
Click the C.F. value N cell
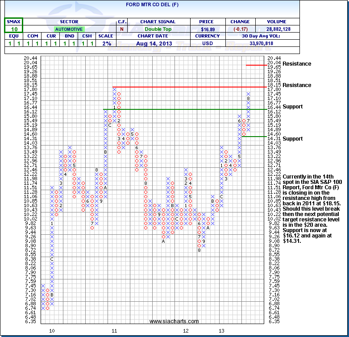122,29
